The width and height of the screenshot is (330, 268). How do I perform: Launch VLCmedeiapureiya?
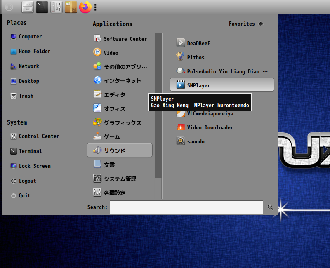click(x=222, y=114)
